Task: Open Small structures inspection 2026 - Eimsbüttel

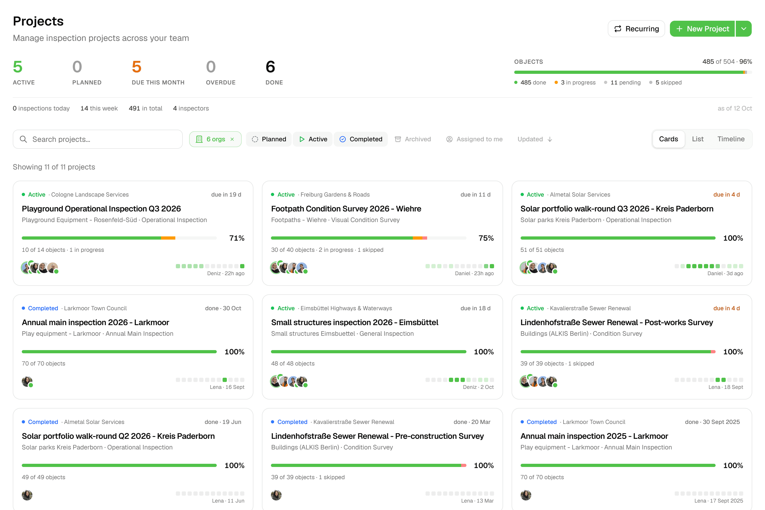Action: point(355,322)
